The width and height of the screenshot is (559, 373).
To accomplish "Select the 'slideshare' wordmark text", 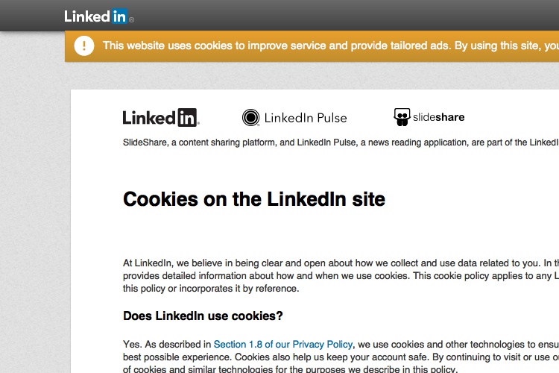I will [x=438, y=117].
